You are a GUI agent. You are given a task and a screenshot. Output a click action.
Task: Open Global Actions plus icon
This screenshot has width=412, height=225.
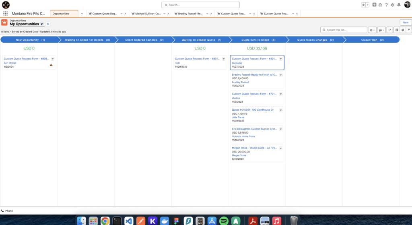coord(374,5)
